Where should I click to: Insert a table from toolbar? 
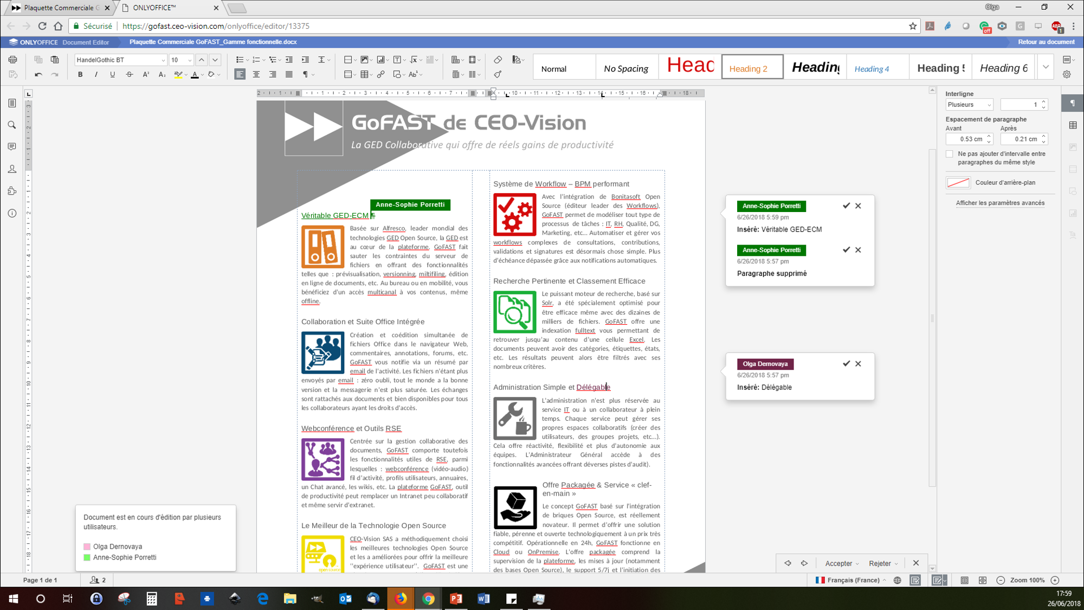[x=366, y=74]
